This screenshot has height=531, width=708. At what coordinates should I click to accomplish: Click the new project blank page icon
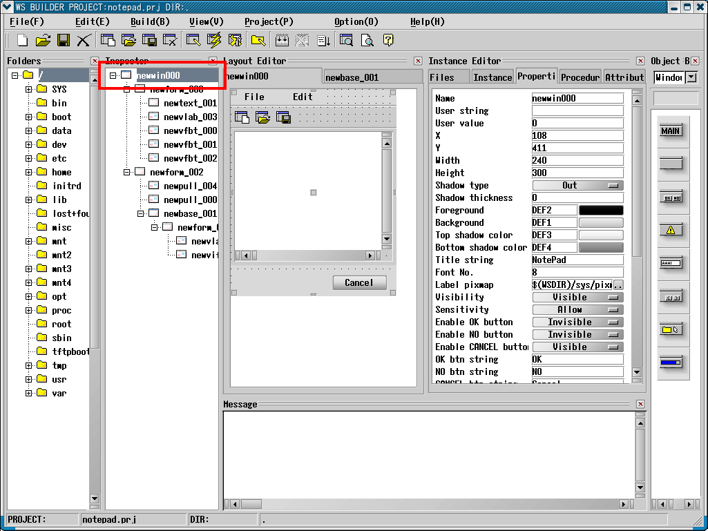pyautogui.click(x=22, y=40)
